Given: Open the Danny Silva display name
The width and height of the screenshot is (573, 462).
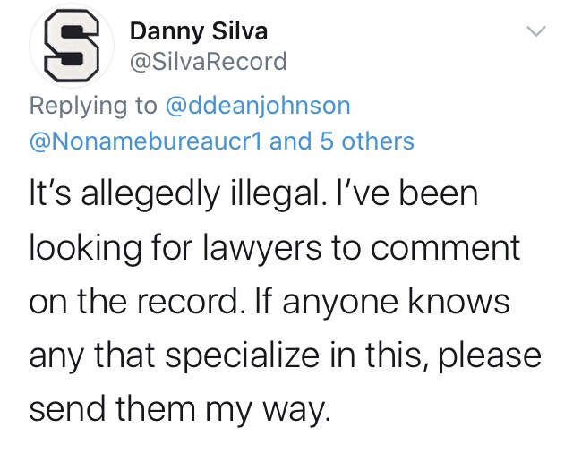Looking at the screenshot, I should pos(199,32).
